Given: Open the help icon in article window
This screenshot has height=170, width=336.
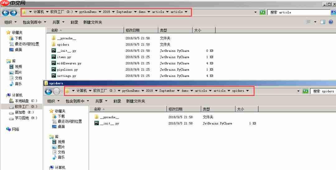Looking at the screenshot, I should tap(331, 22).
